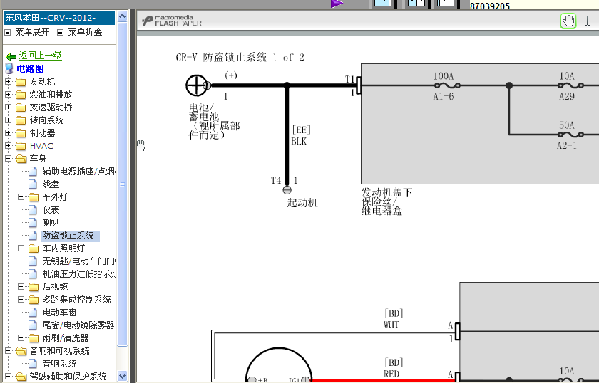Click the 车身 open folder icon
The image size is (599, 383).
21,159
